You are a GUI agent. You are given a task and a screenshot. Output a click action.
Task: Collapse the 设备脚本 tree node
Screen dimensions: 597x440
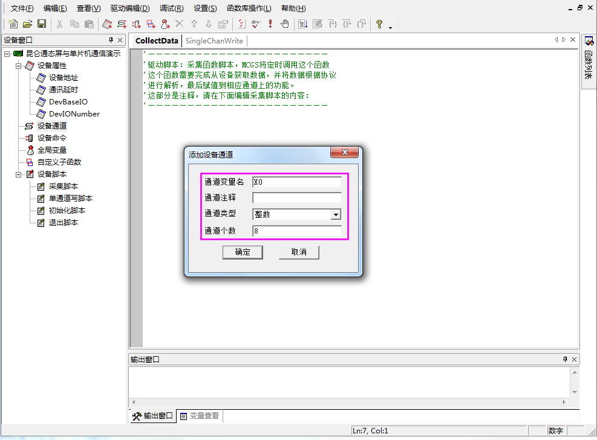point(18,174)
